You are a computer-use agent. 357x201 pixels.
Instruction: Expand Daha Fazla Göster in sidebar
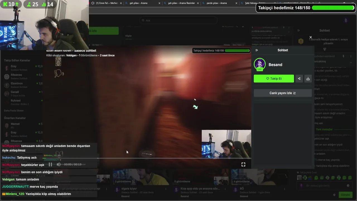click(14, 111)
